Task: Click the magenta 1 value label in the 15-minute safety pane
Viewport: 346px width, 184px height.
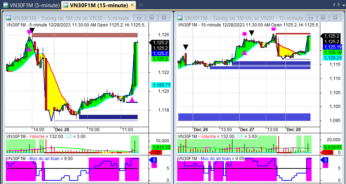Action: tap(325, 166)
